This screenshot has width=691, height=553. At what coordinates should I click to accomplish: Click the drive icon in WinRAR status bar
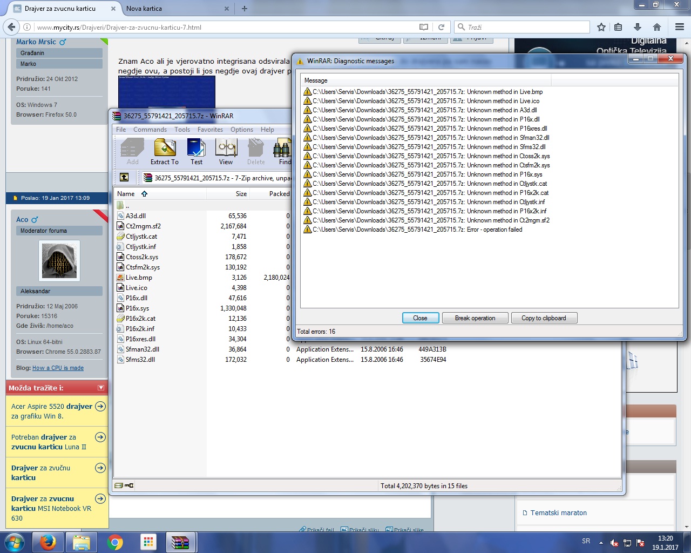point(119,485)
